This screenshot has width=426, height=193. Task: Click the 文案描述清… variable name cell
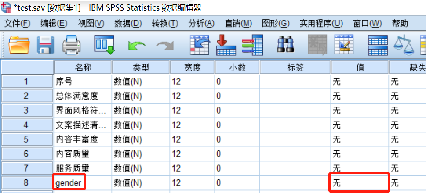(x=83, y=125)
